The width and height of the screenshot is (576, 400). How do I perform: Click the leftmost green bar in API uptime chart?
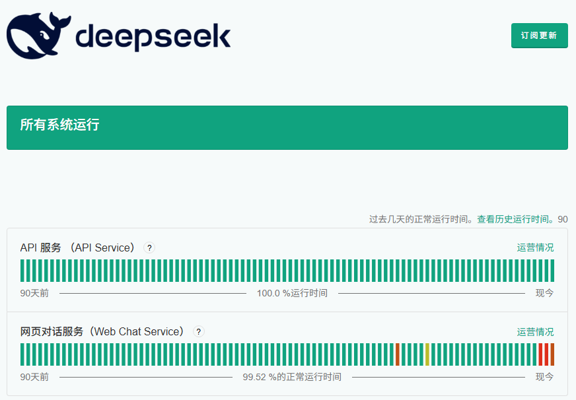(x=22, y=271)
